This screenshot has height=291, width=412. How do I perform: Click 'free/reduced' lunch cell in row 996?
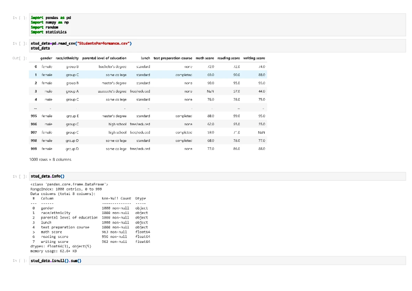coord(140,124)
